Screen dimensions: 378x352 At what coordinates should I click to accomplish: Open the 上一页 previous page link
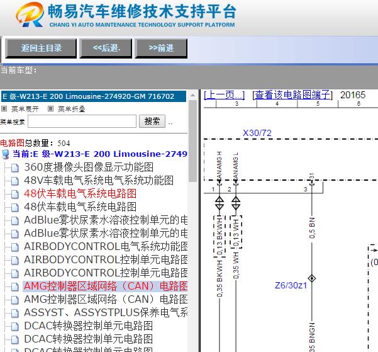click(224, 95)
